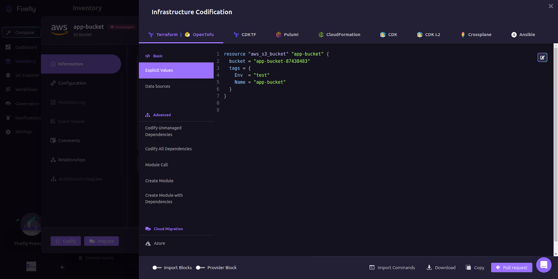Image resolution: width=558 pixels, height=279 pixels.
Task: Open Workflows in the sidebar
Action: coord(21,90)
